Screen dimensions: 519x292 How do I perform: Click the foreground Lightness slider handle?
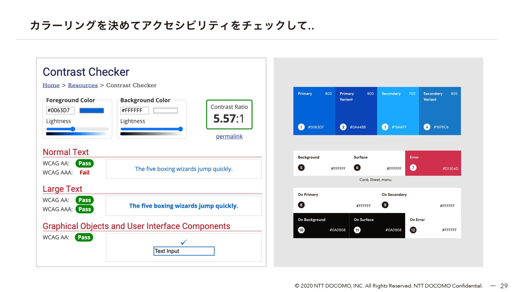[x=73, y=129]
